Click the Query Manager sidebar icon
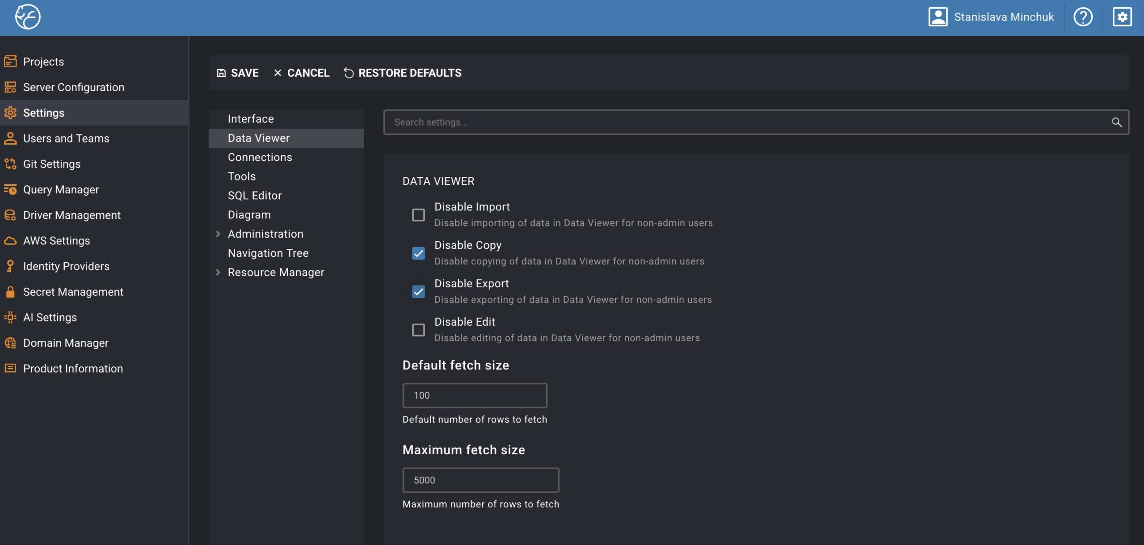Viewport: 1144px width, 545px height. tap(10, 189)
